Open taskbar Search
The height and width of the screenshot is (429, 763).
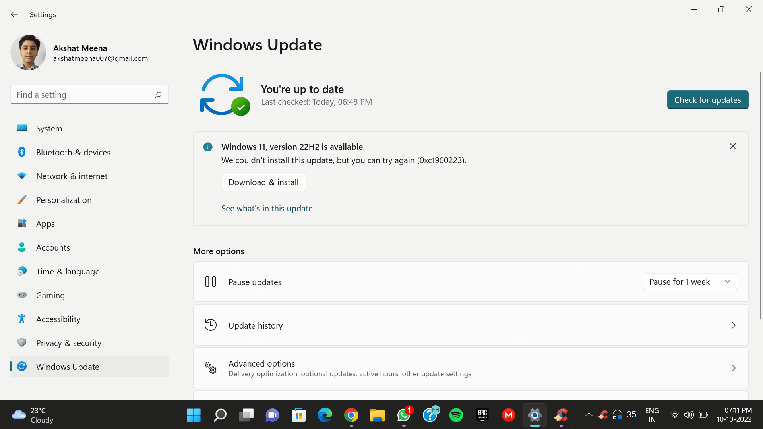coord(220,415)
